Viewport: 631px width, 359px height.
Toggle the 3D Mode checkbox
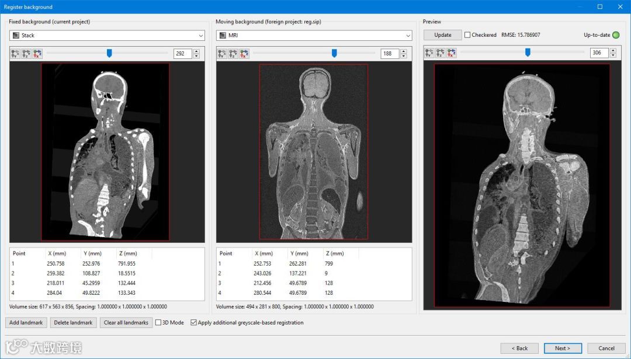[x=158, y=322]
